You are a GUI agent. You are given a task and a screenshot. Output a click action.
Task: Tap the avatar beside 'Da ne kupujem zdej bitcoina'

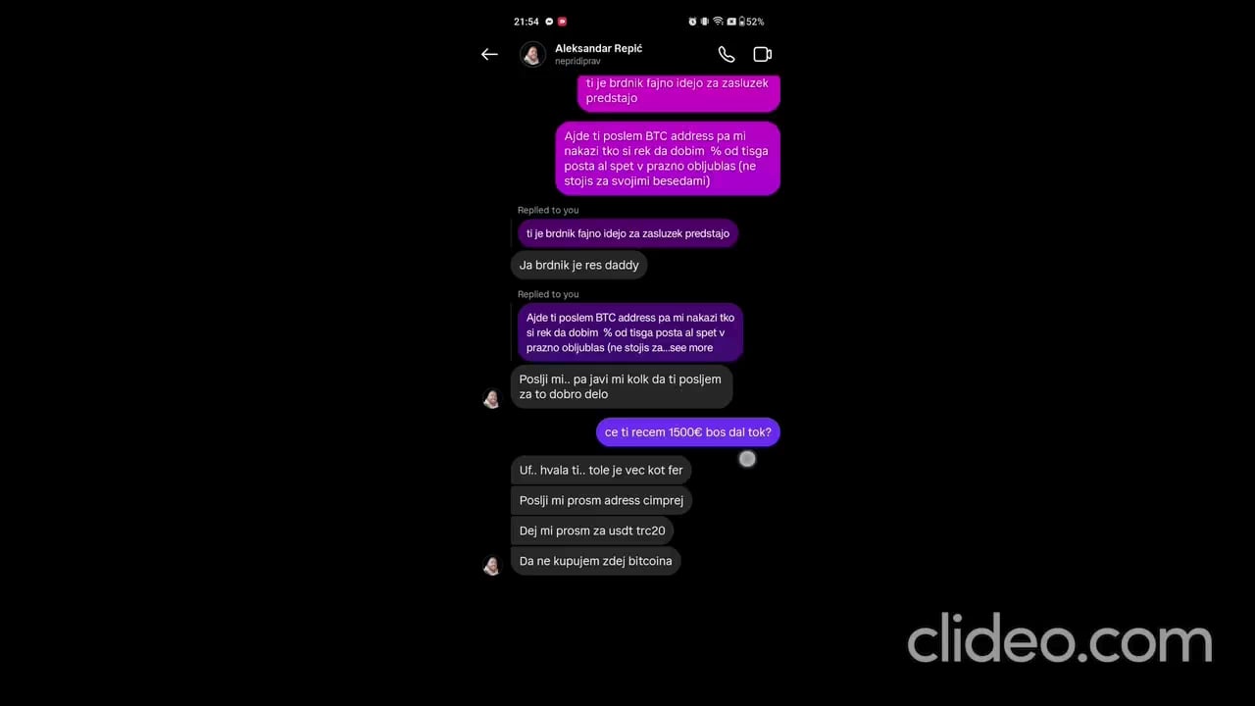492,566
